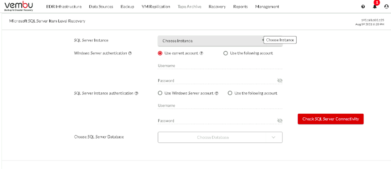391x169 pixels.
Task: Click help icon beside Windows Server authentication
Action: (x=130, y=53)
